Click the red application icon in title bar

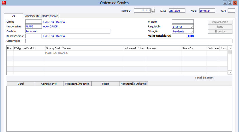(x=4, y=3)
